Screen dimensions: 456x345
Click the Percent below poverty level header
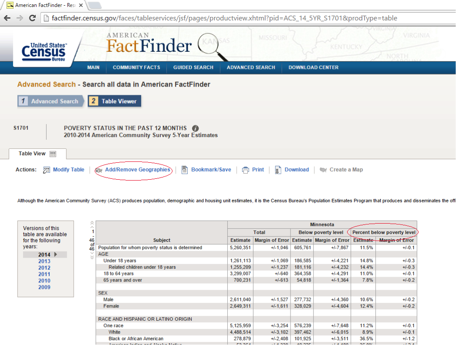tap(384, 232)
